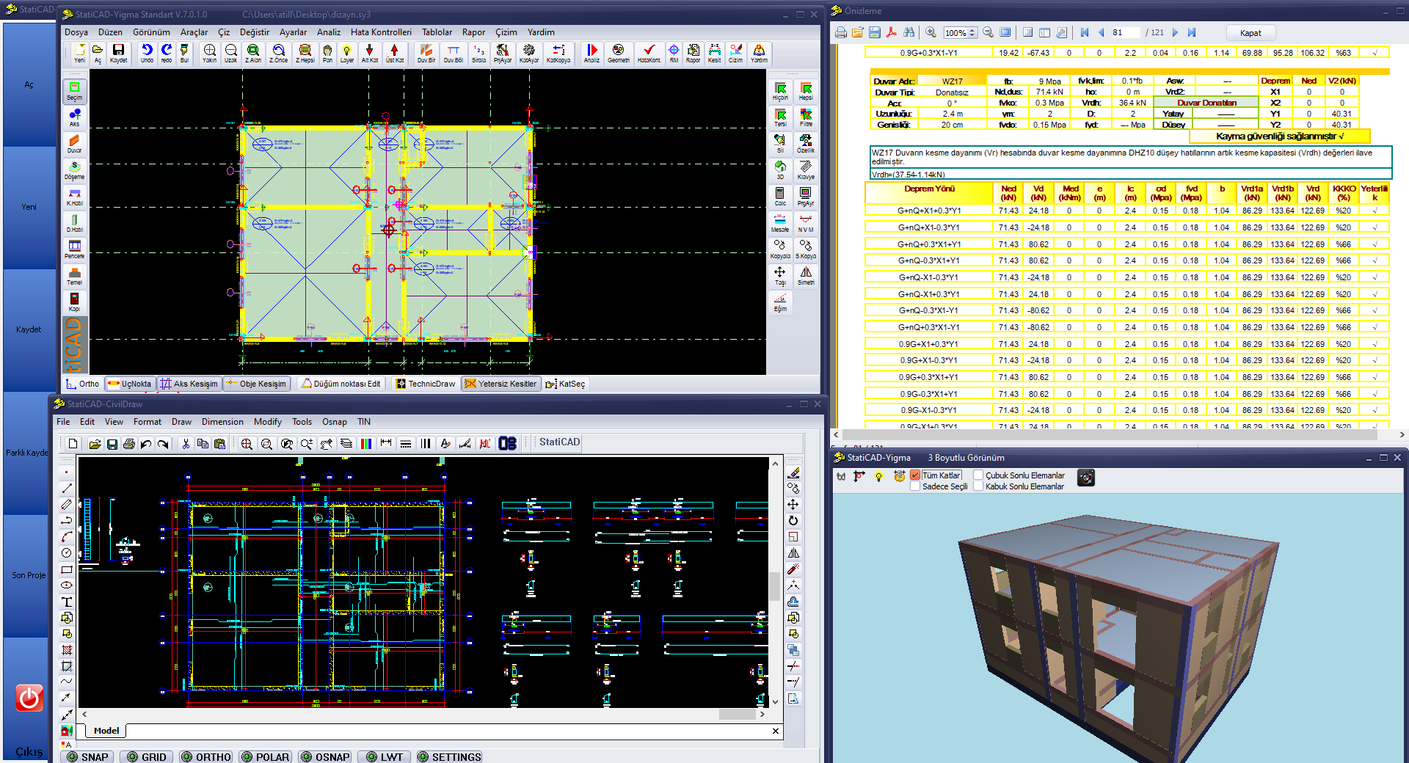Select the Simetri mirror tool
This screenshot has height=763, width=1409.
point(806,276)
